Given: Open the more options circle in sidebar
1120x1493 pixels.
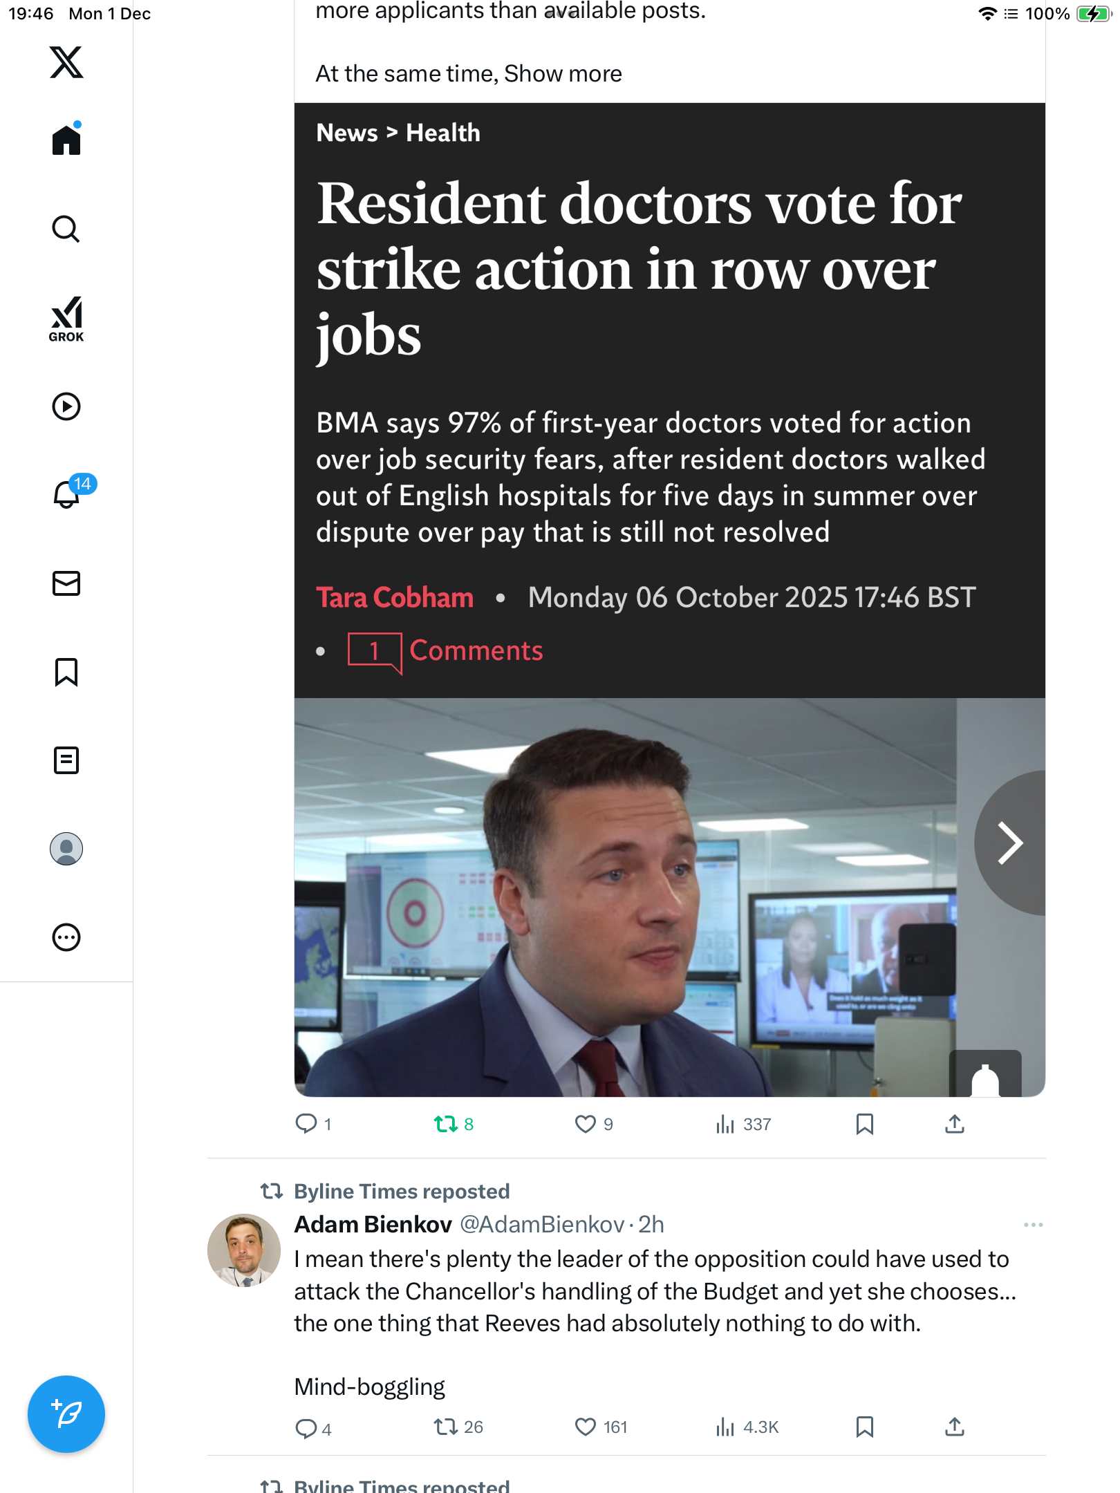Looking at the screenshot, I should [x=66, y=937].
